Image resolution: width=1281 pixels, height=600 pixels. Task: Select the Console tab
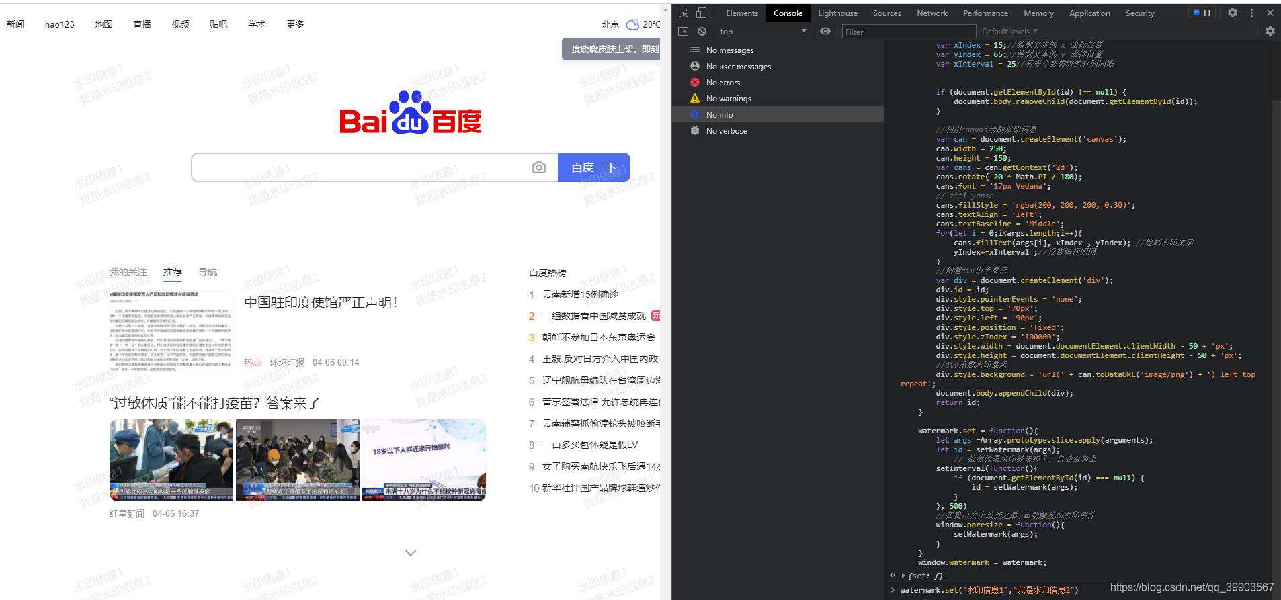pyautogui.click(x=788, y=13)
